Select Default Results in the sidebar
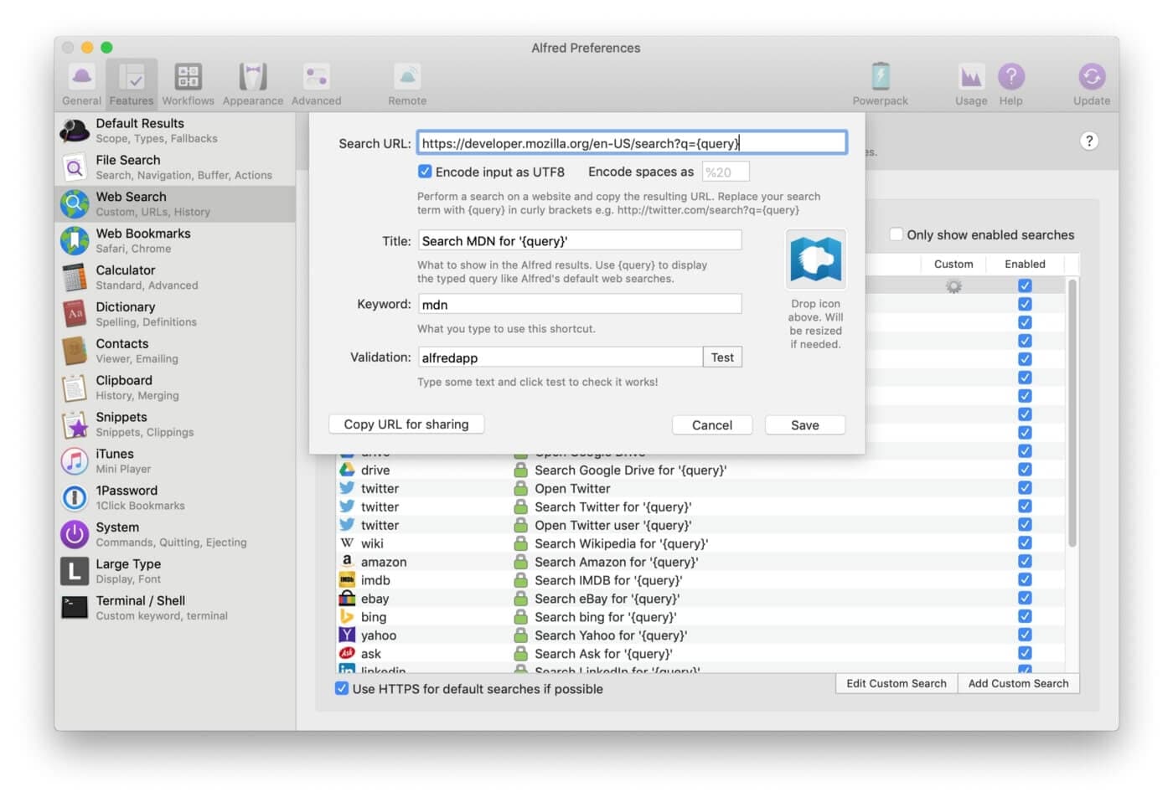 tap(175, 131)
